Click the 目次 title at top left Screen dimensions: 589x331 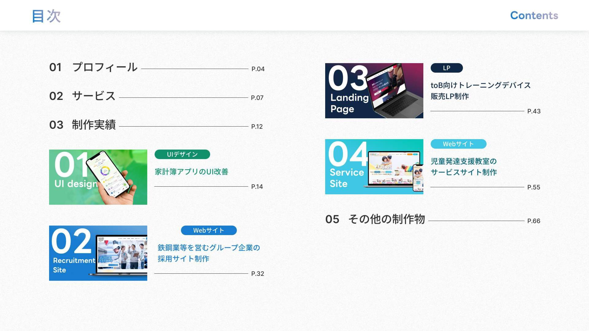click(x=46, y=16)
